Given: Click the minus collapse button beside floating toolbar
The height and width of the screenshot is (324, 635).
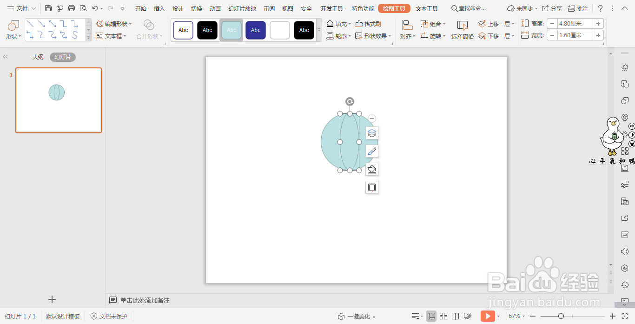Looking at the screenshot, I should [372, 119].
